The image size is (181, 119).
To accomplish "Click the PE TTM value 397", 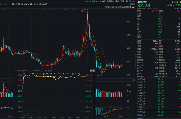I will click(x=157, y=68).
